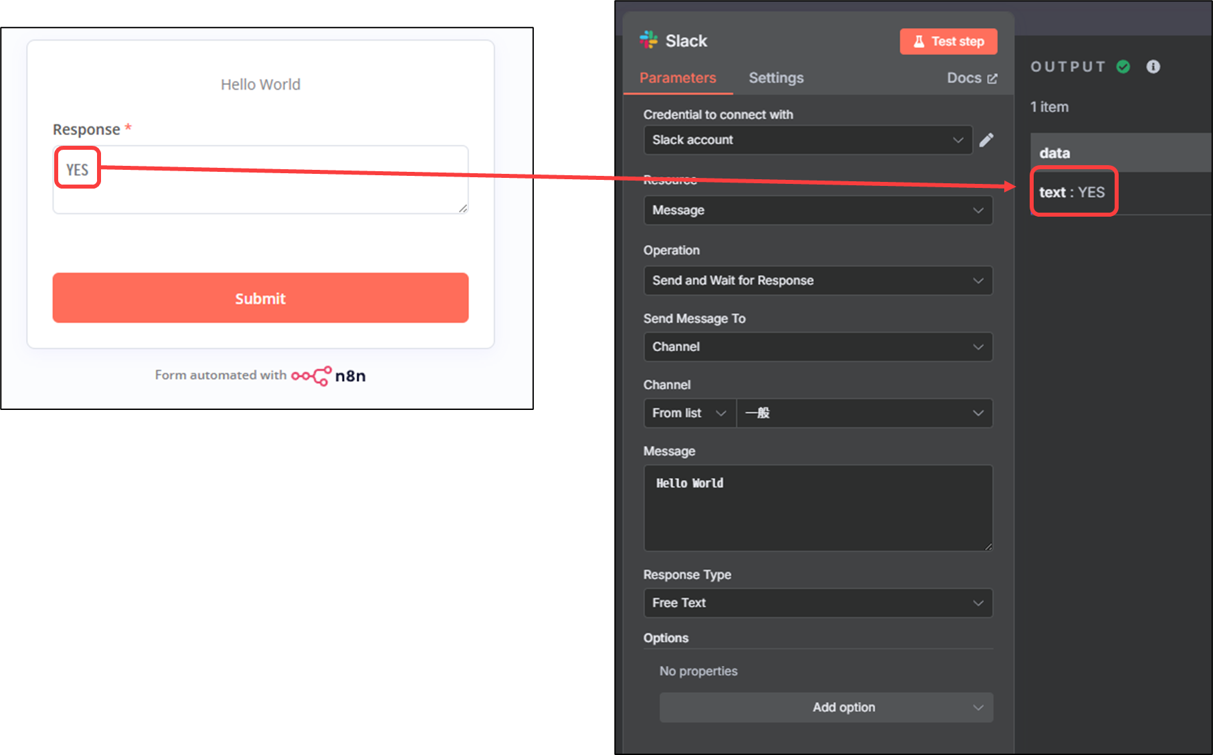Screen dimensions: 1213x755
Task: Click the text : YES output value
Action: pyautogui.click(x=1072, y=193)
